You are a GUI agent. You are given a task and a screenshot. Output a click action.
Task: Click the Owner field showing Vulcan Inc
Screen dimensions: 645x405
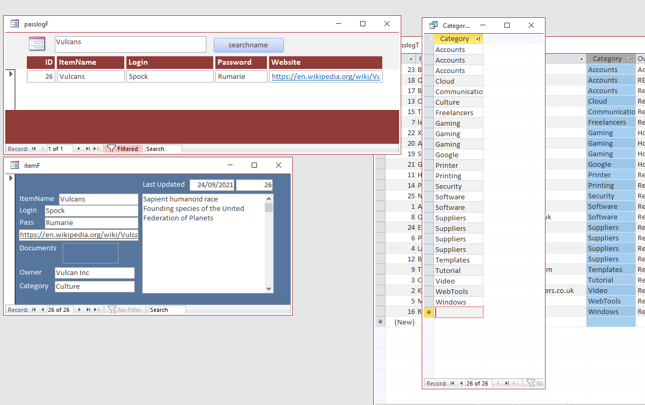(95, 272)
